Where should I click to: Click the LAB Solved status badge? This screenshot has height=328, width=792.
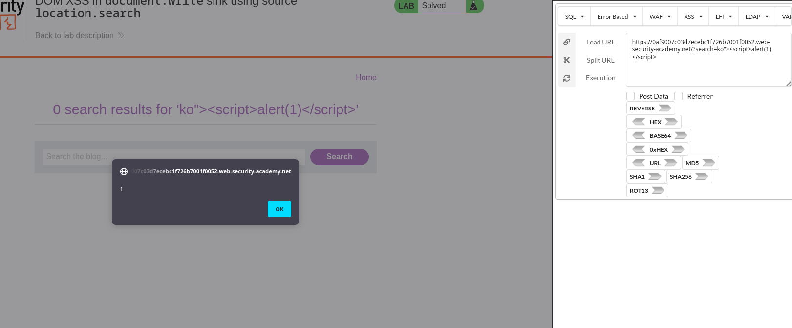[439, 6]
